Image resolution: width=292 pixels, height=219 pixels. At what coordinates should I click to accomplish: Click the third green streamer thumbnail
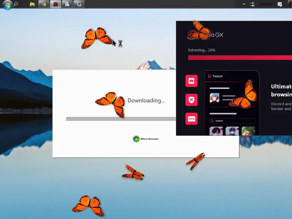[248, 131]
